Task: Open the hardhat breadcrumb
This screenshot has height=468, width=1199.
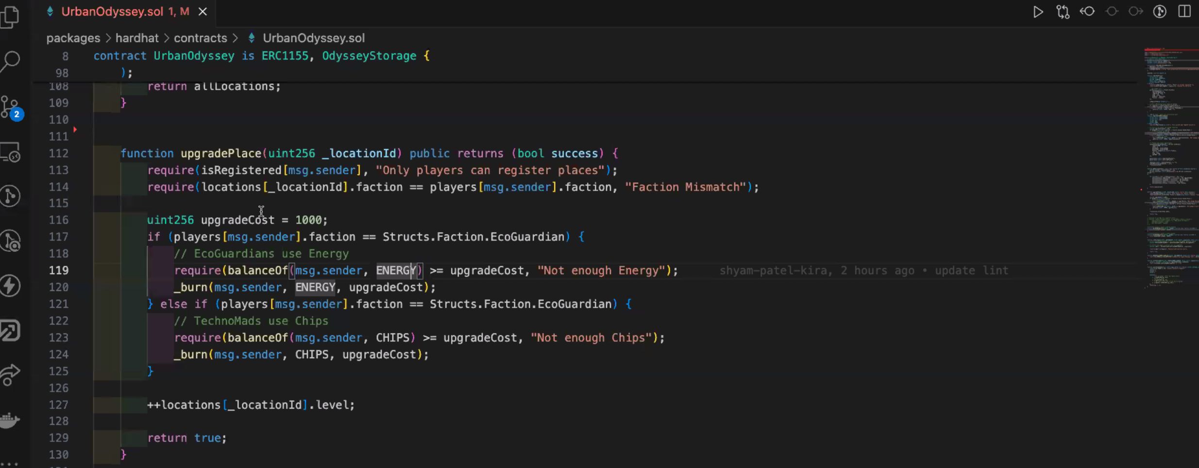Action: [137, 38]
